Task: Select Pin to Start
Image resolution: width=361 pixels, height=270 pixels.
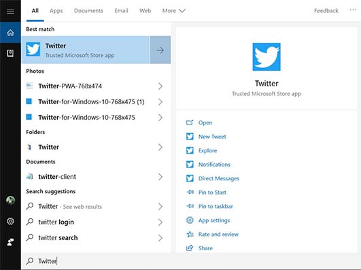Action: click(x=212, y=192)
